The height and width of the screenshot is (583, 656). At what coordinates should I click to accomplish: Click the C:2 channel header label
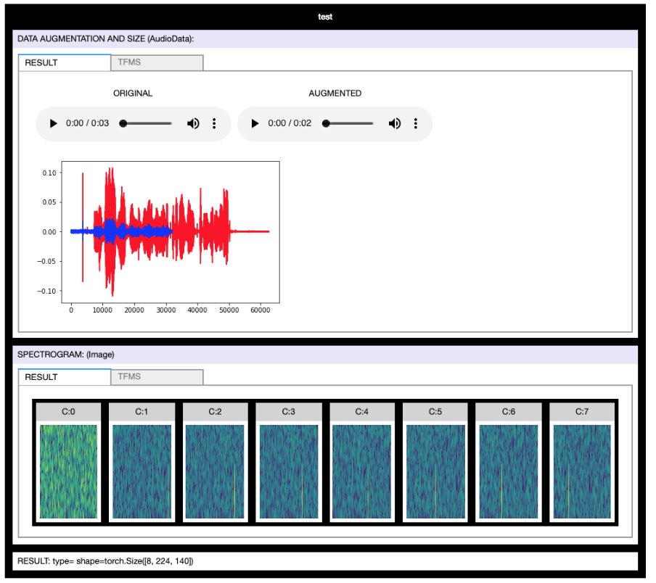point(215,411)
